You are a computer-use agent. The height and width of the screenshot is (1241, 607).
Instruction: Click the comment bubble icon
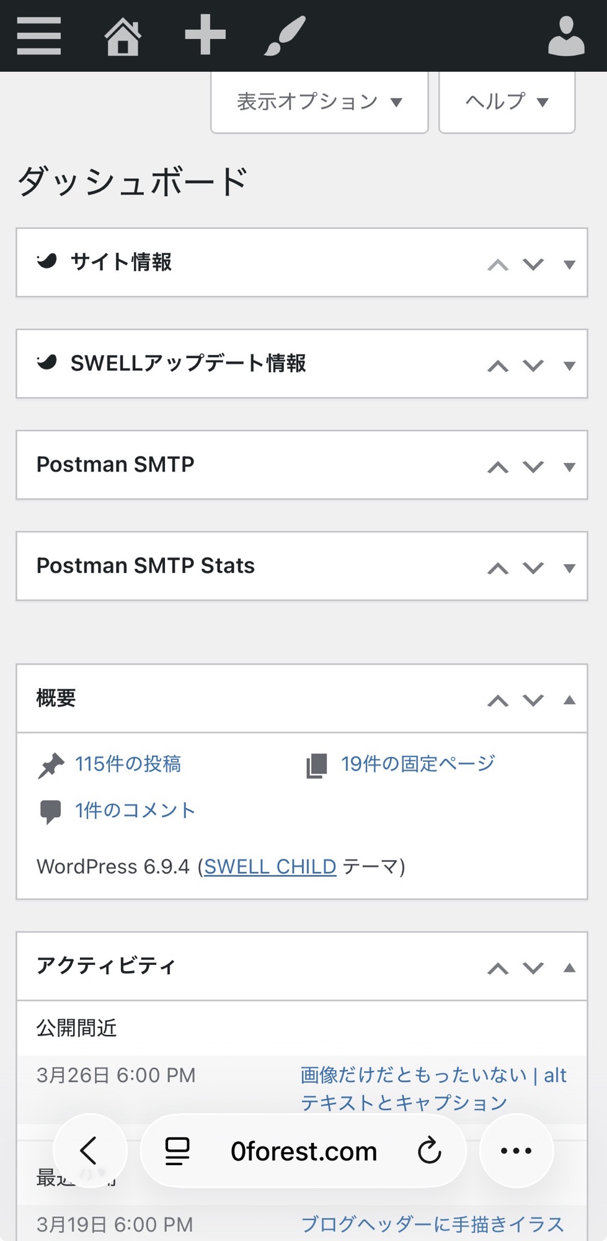(x=52, y=810)
